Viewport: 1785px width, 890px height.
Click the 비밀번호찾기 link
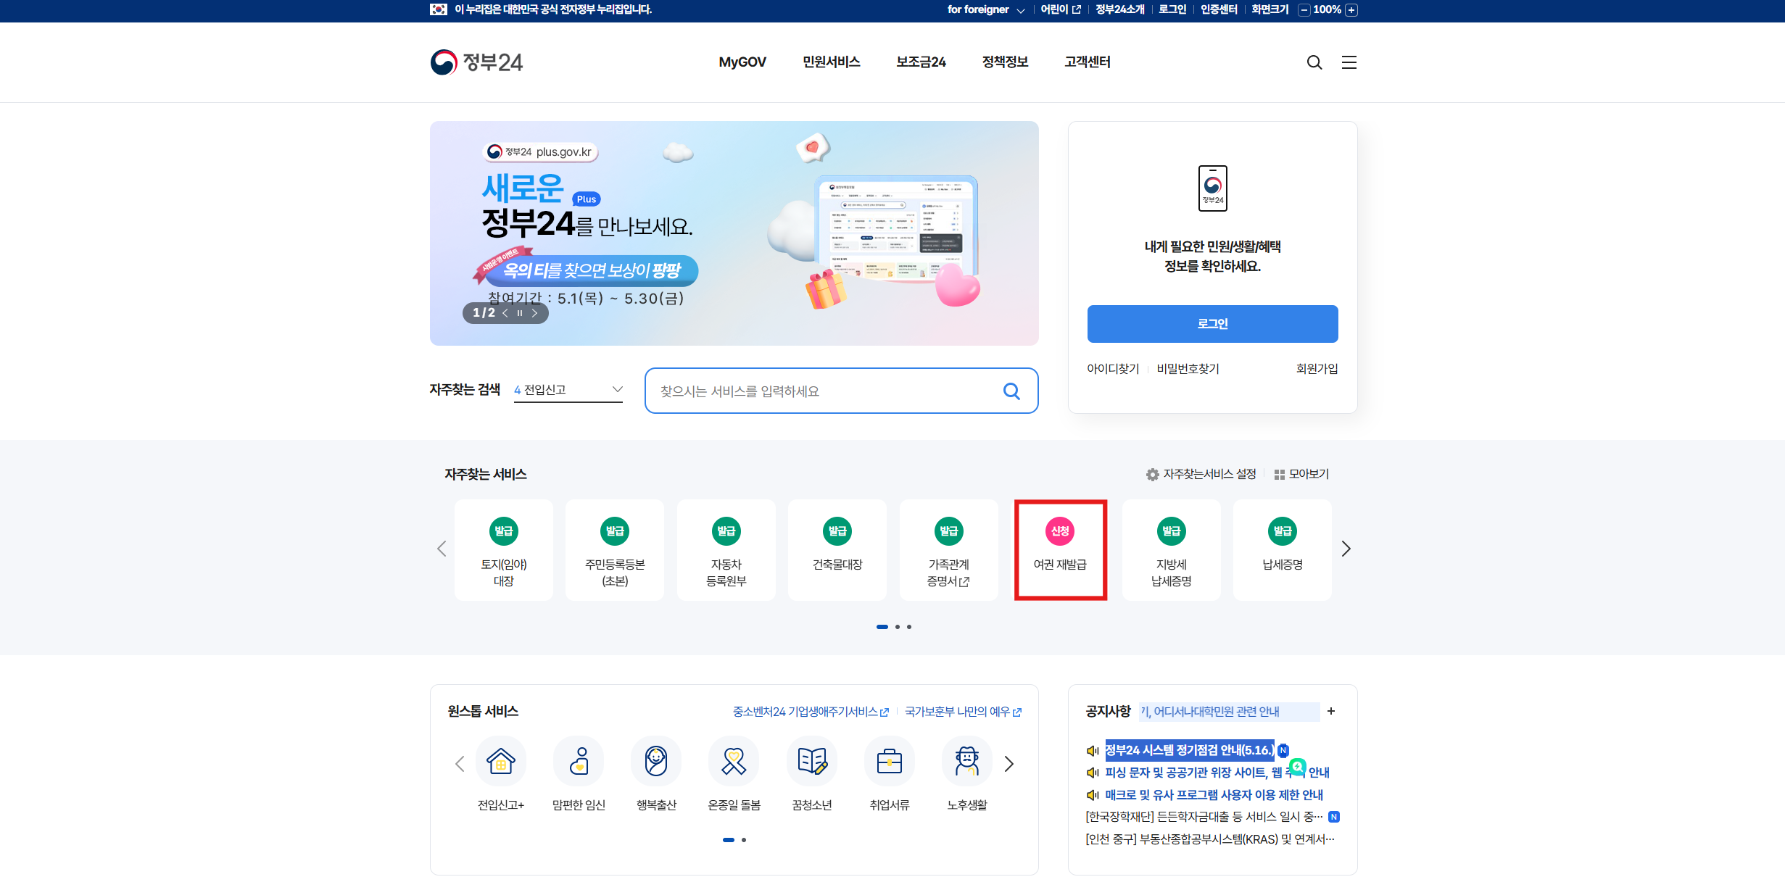[x=1188, y=369]
